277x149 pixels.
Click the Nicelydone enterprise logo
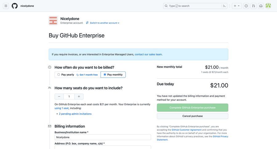53,21
